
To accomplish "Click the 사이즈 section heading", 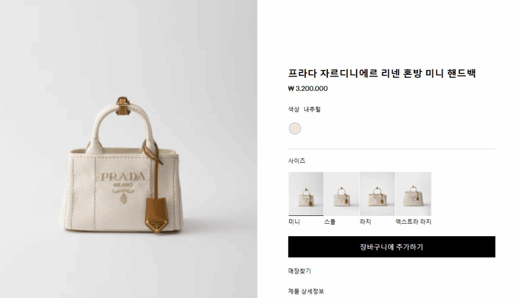I will (296, 161).
